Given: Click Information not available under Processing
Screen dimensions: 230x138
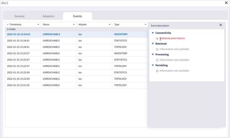Looking at the screenshot, I should [174, 60].
